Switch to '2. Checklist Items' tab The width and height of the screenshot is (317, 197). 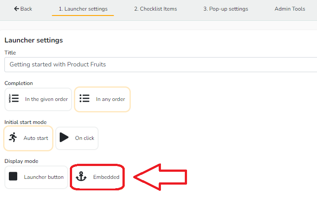pos(156,9)
